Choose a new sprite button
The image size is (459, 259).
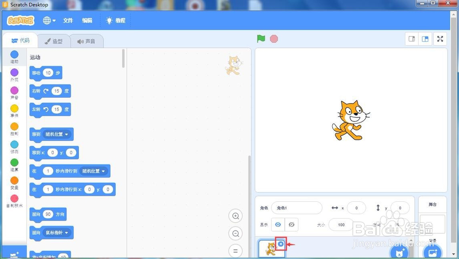tap(399, 252)
